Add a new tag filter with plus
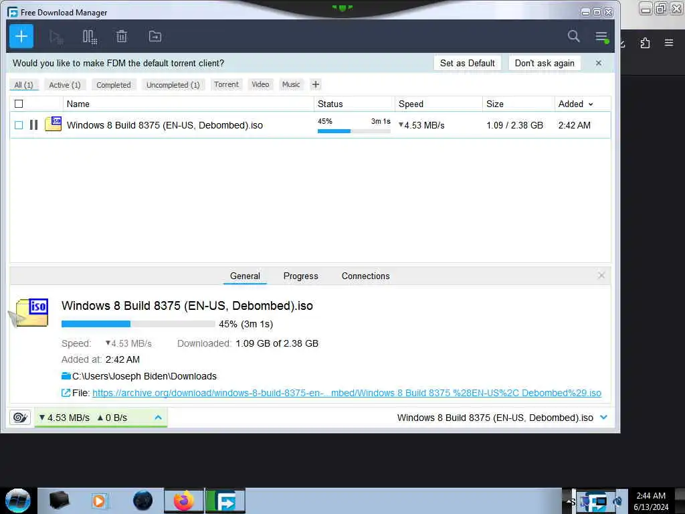 pyautogui.click(x=316, y=84)
